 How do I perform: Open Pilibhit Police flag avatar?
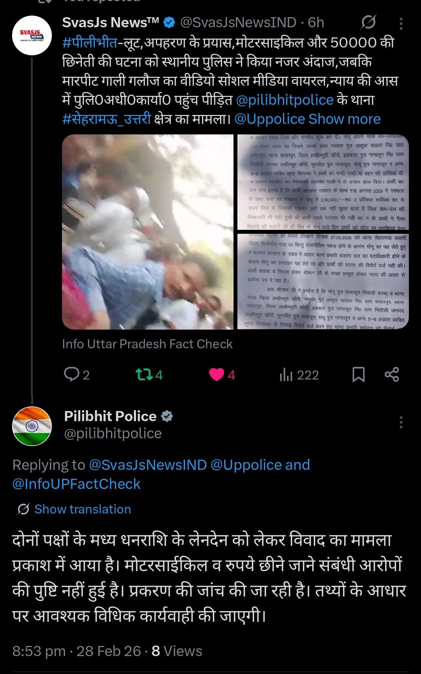(32, 426)
